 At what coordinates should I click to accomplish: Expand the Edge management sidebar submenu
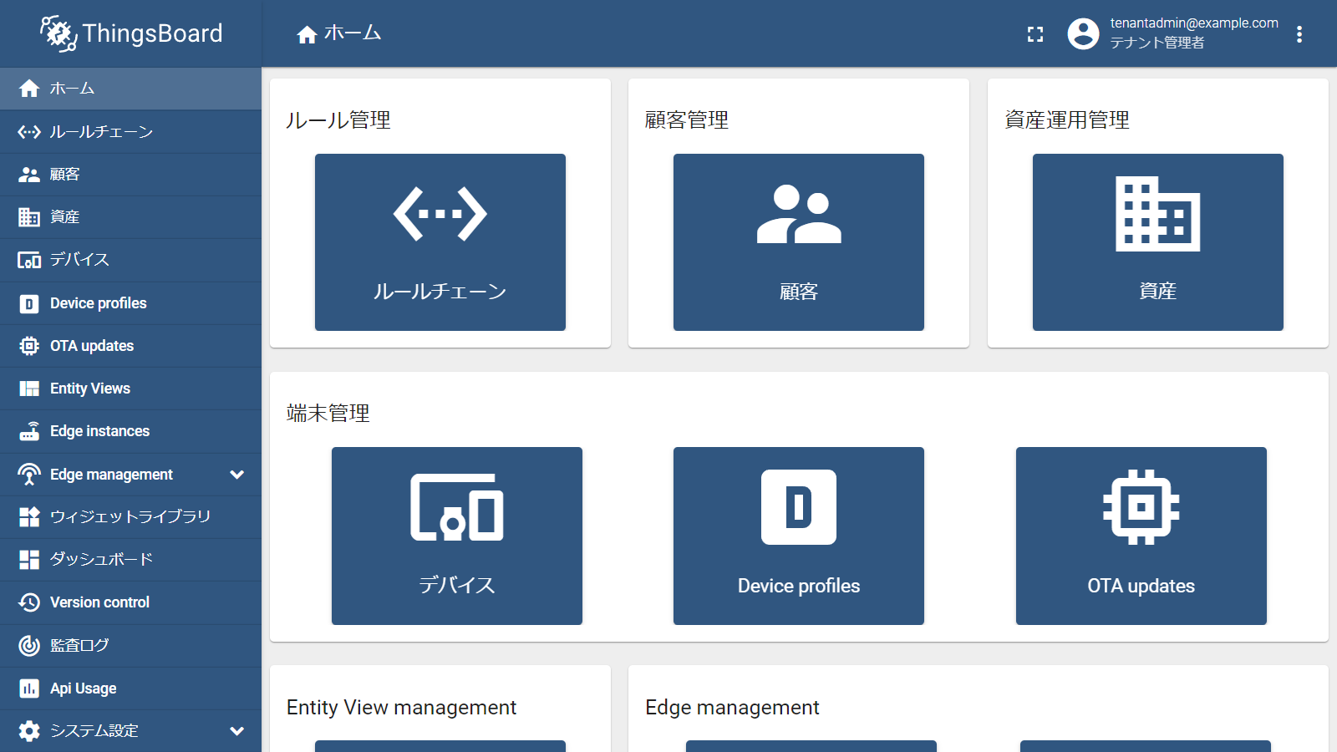tap(236, 475)
